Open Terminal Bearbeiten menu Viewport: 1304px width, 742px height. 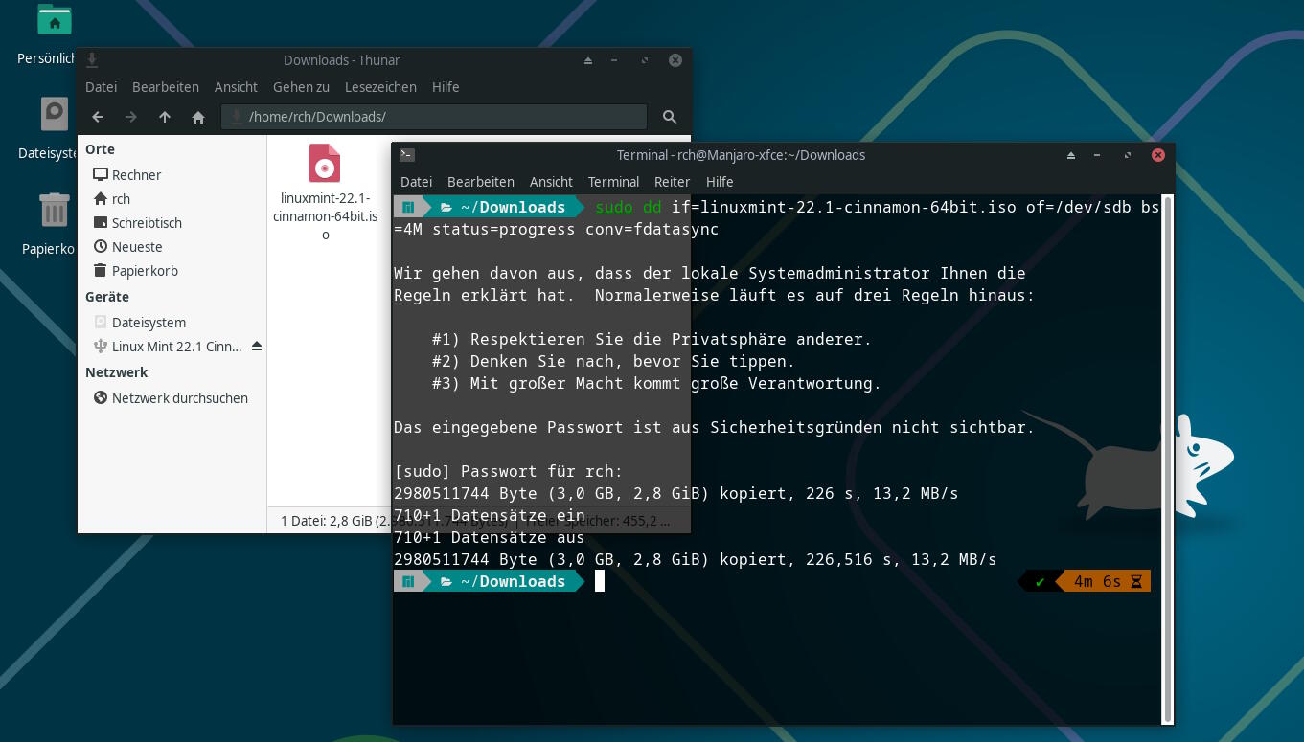click(x=481, y=181)
